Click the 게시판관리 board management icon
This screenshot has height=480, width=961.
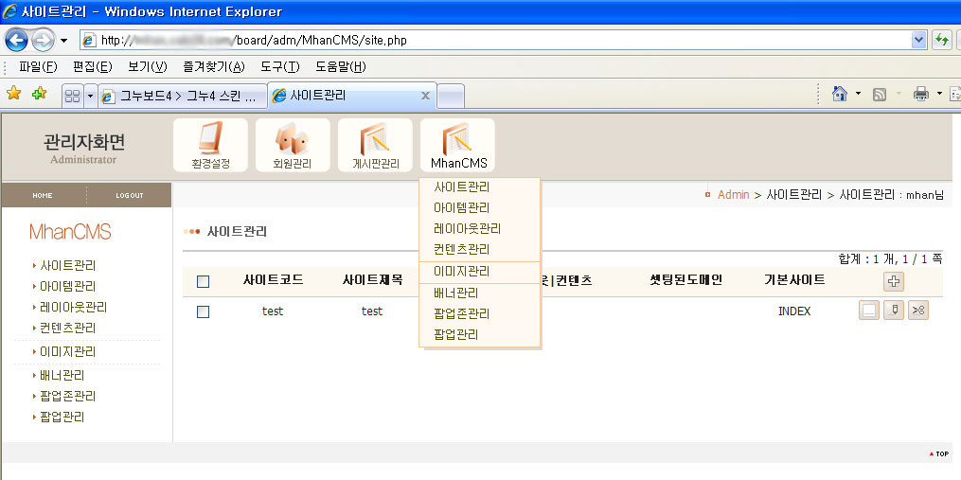[x=375, y=146]
